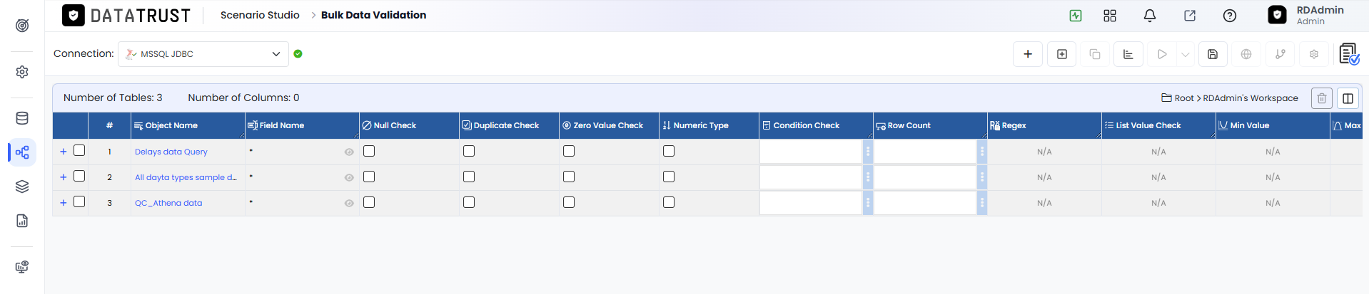
Task: Toggle field visibility eye for Delays data Query
Action: point(349,152)
